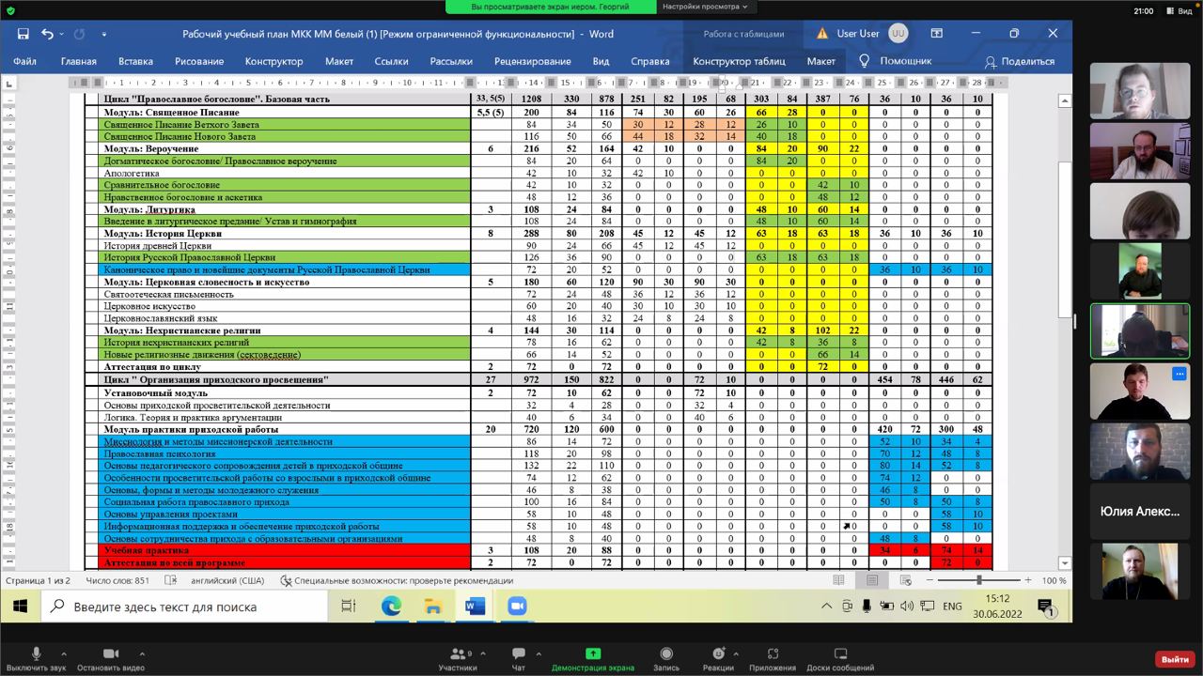
Task: Click the zoom level slider in status bar
Action: [978, 580]
